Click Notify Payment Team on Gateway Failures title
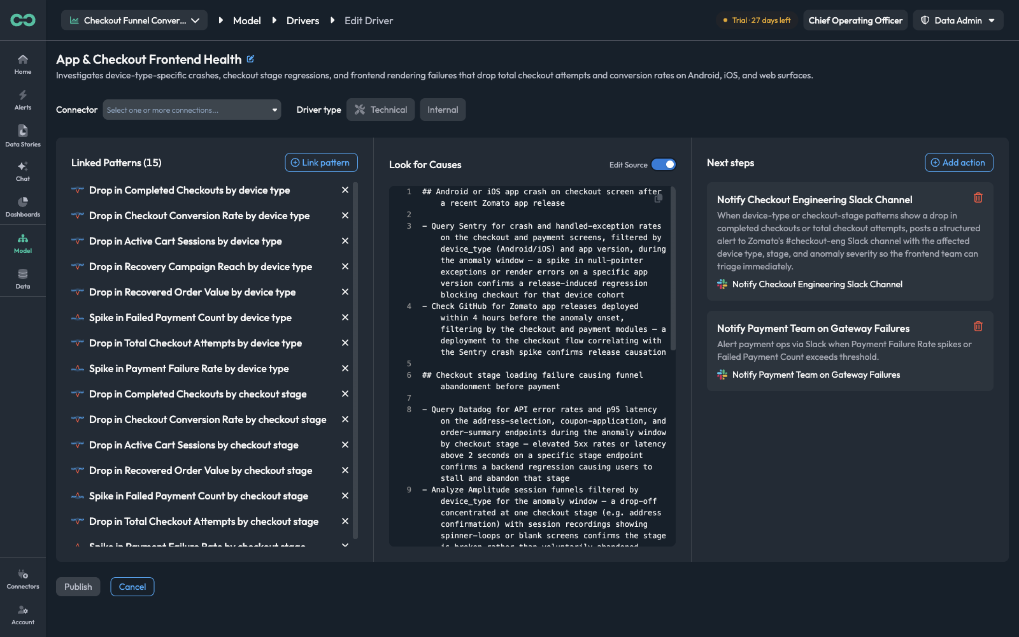 (x=813, y=328)
